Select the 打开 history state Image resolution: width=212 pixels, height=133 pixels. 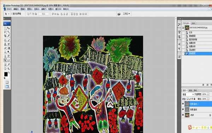pos(190,33)
